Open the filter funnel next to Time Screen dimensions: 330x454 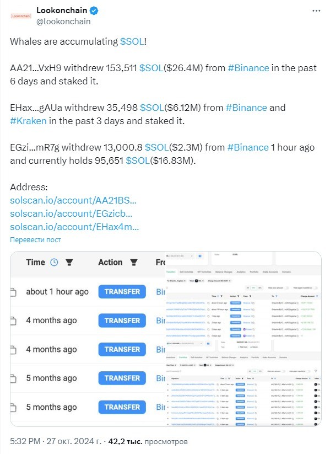[x=69, y=263]
